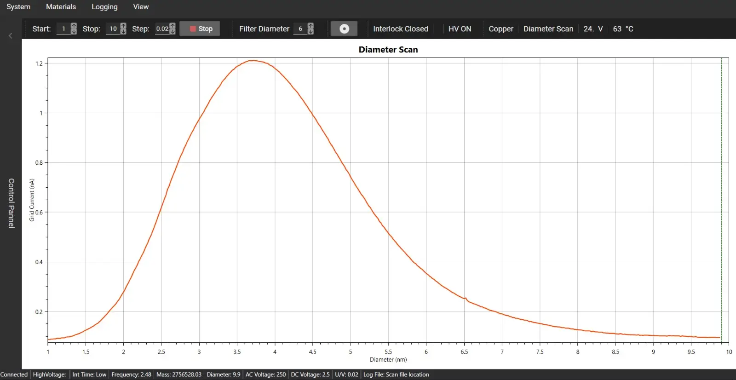Click the Filter Diameter input field
Image resolution: width=736 pixels, height=380 pixels.
300,29
